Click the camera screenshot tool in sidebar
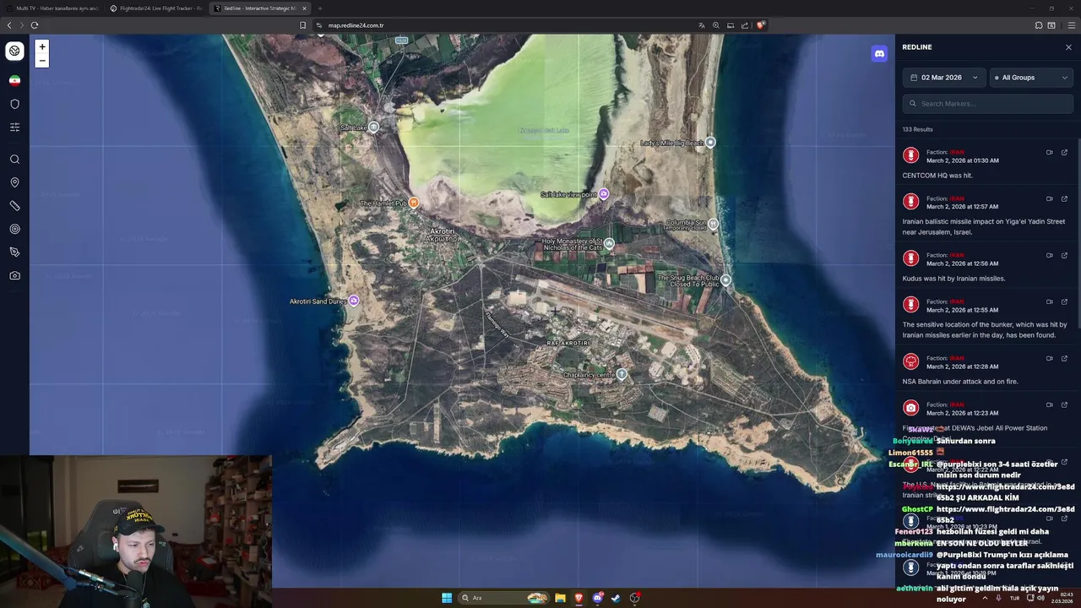 (x=14, y=275)
